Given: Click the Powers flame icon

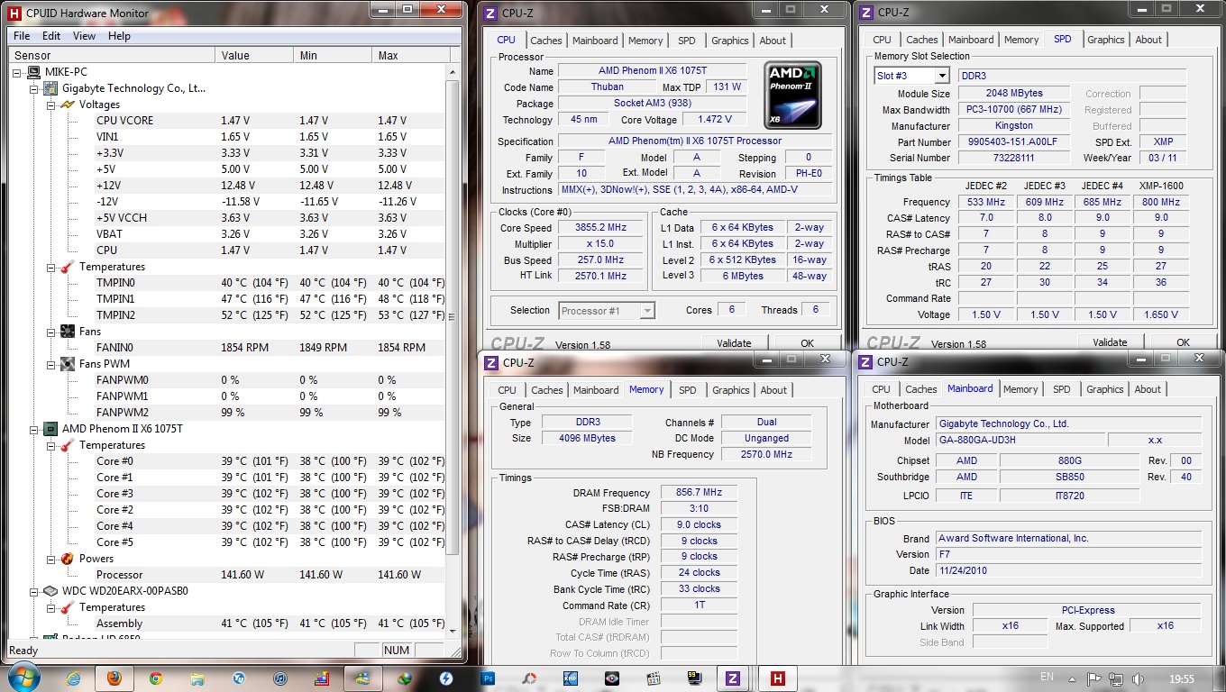Looking at the screenshot, I should [x=68, y=559].
